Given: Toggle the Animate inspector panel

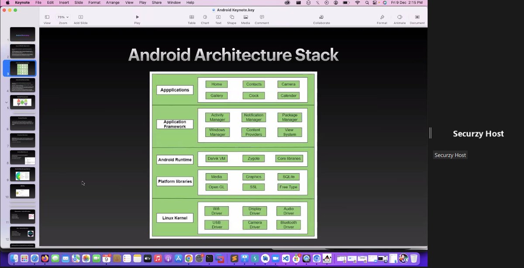Looking at the screenshot, I should click(x=400, y=17).
